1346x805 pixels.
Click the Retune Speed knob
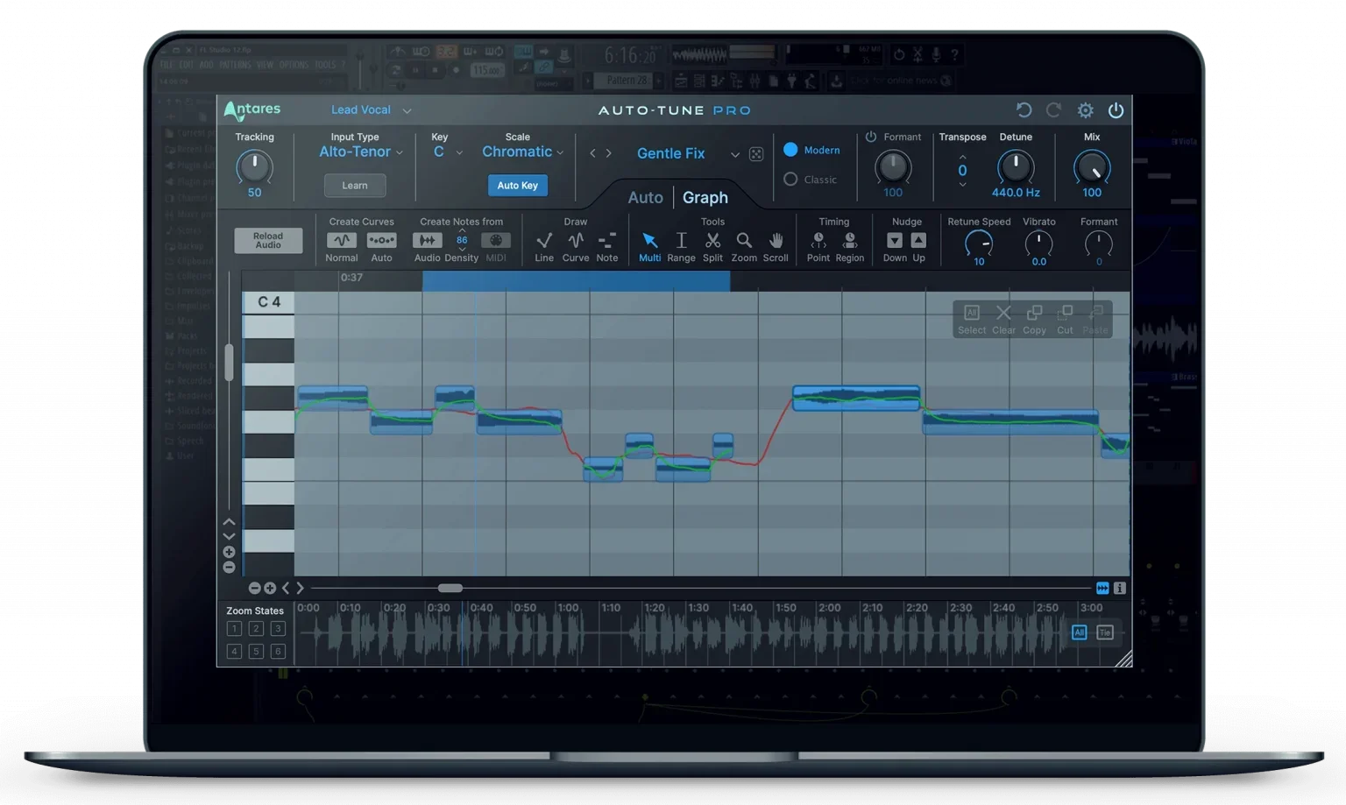click(x=979, y=244)
